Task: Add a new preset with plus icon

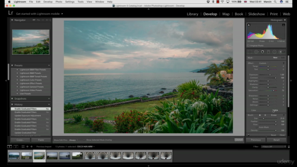Action: point(49,65)
